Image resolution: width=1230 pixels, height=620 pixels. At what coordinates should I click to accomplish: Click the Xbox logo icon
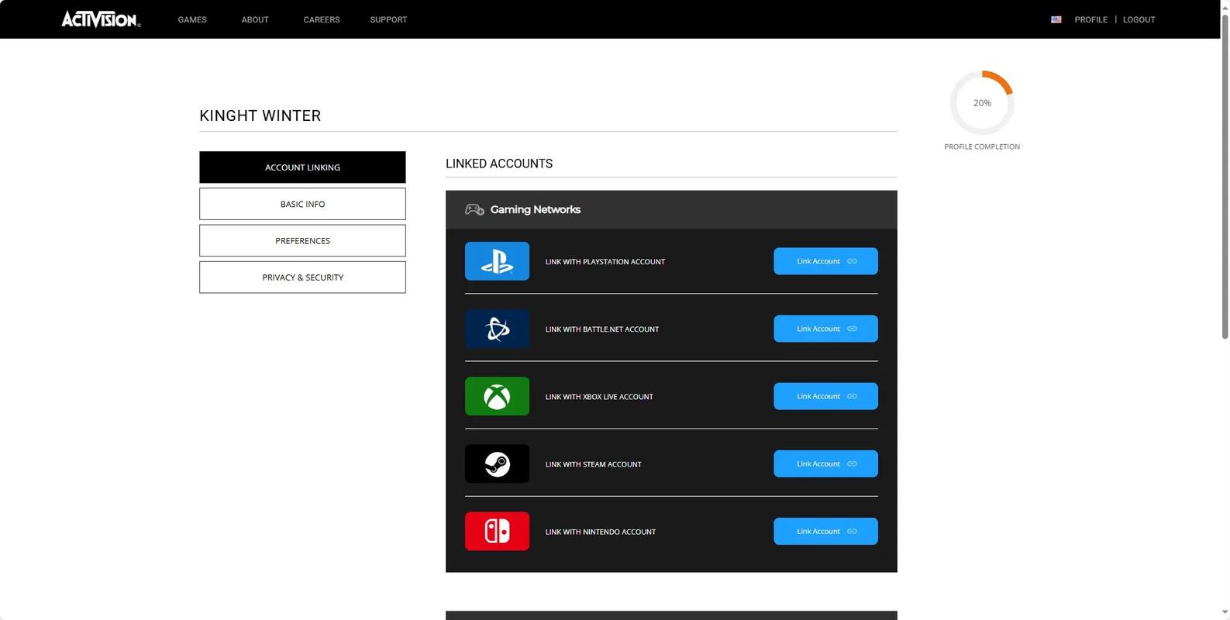click(x=497, y=396)
